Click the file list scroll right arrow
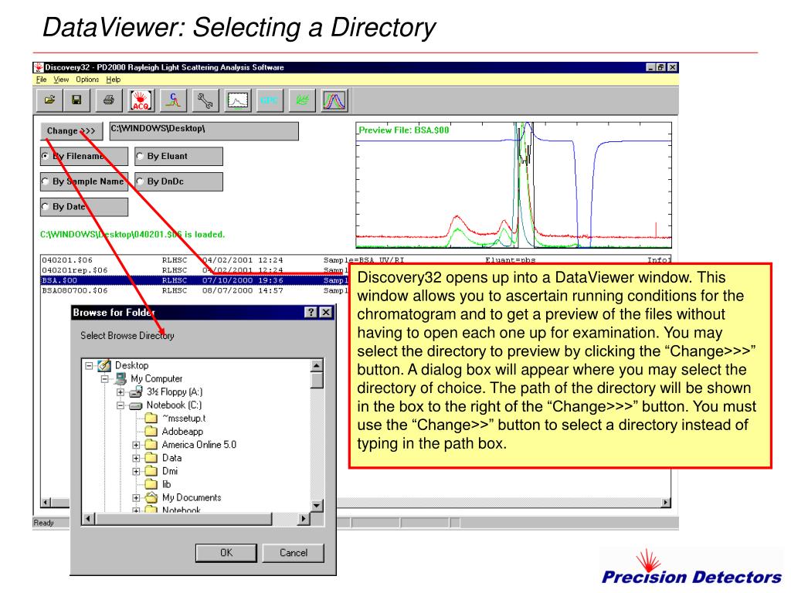The width and height of the screenshot is (791, 593). [666, 502]
